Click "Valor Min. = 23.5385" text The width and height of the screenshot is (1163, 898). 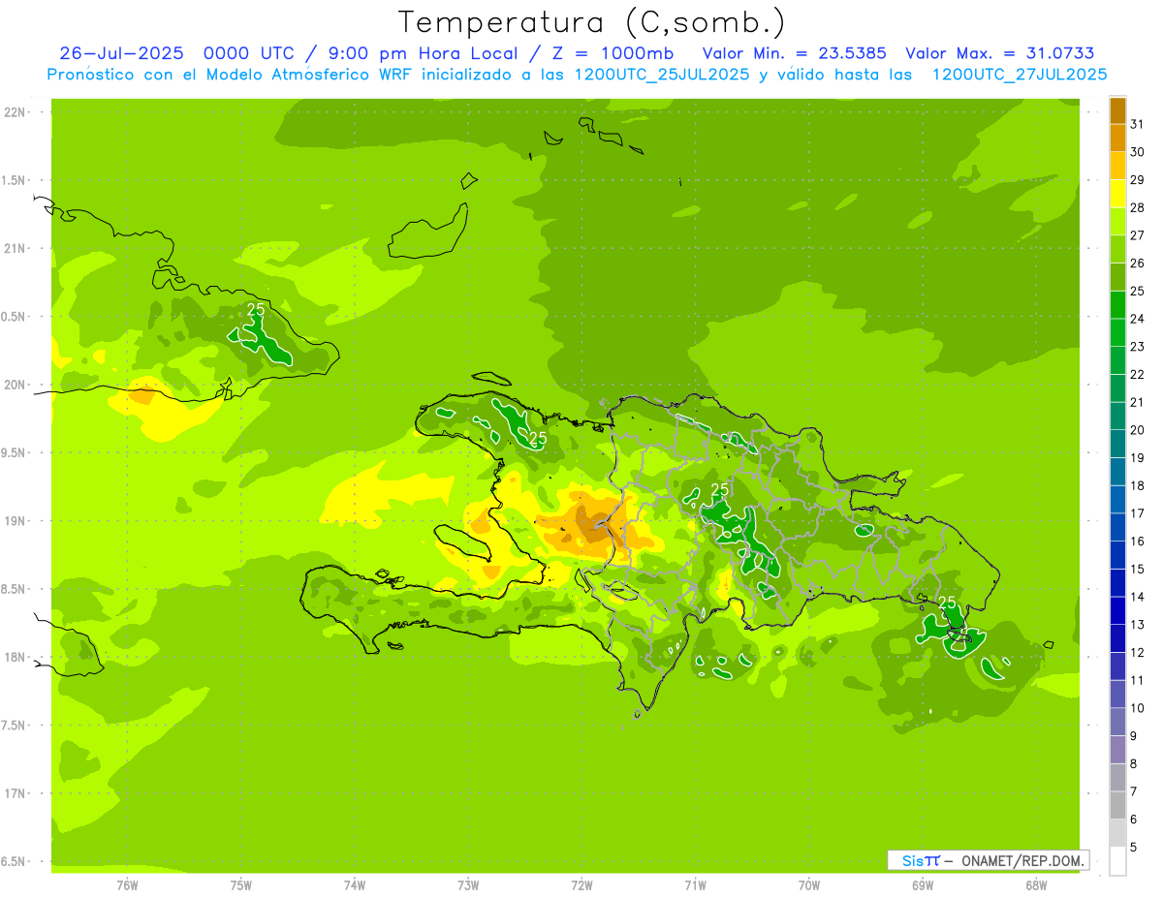click(794, 53)
